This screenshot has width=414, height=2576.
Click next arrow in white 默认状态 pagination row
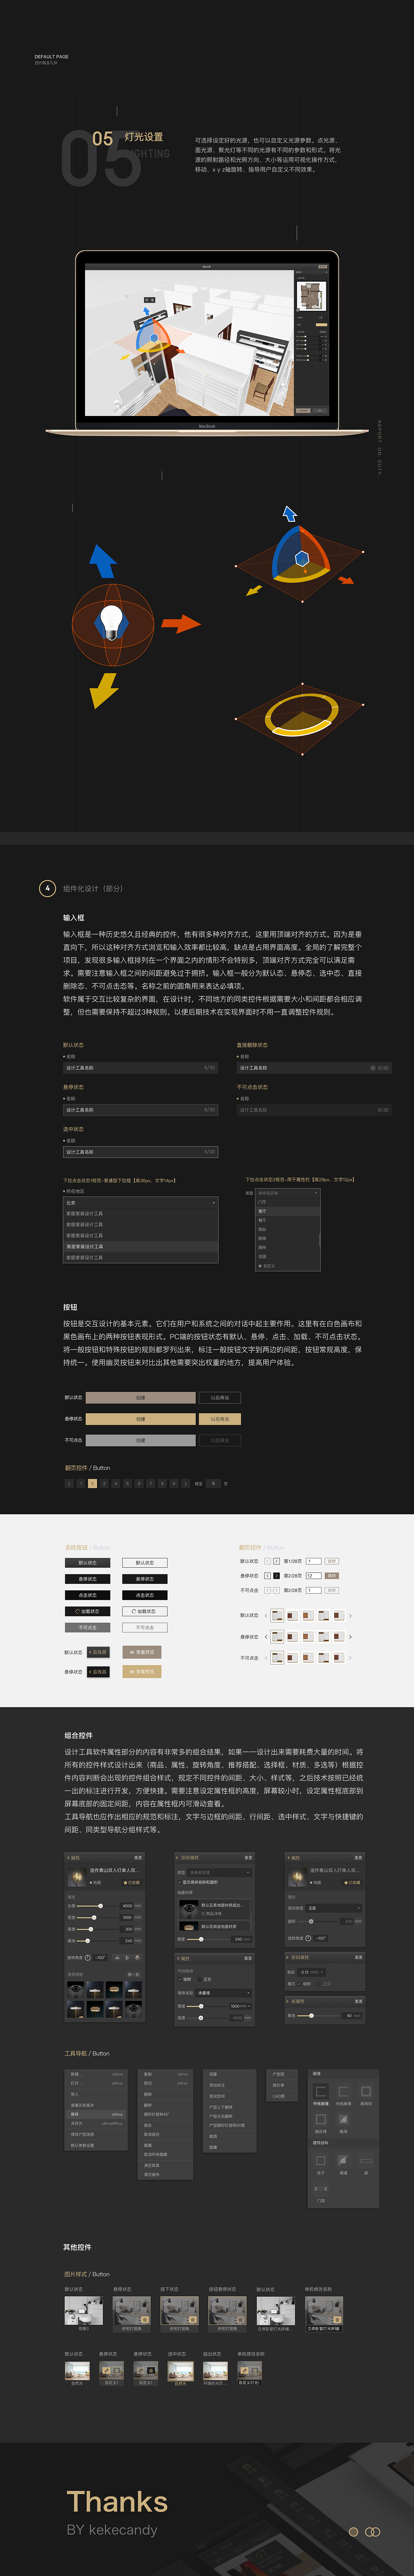coord(277,1561)
